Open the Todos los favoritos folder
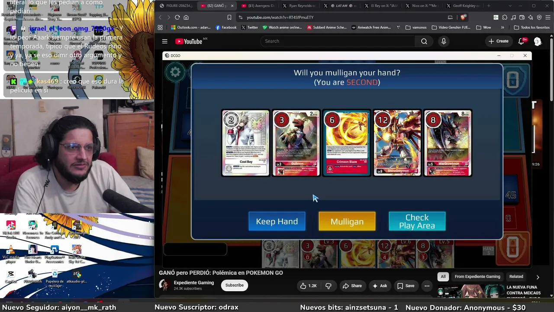Screen dimensions: 554x312 tap(531, 27)
